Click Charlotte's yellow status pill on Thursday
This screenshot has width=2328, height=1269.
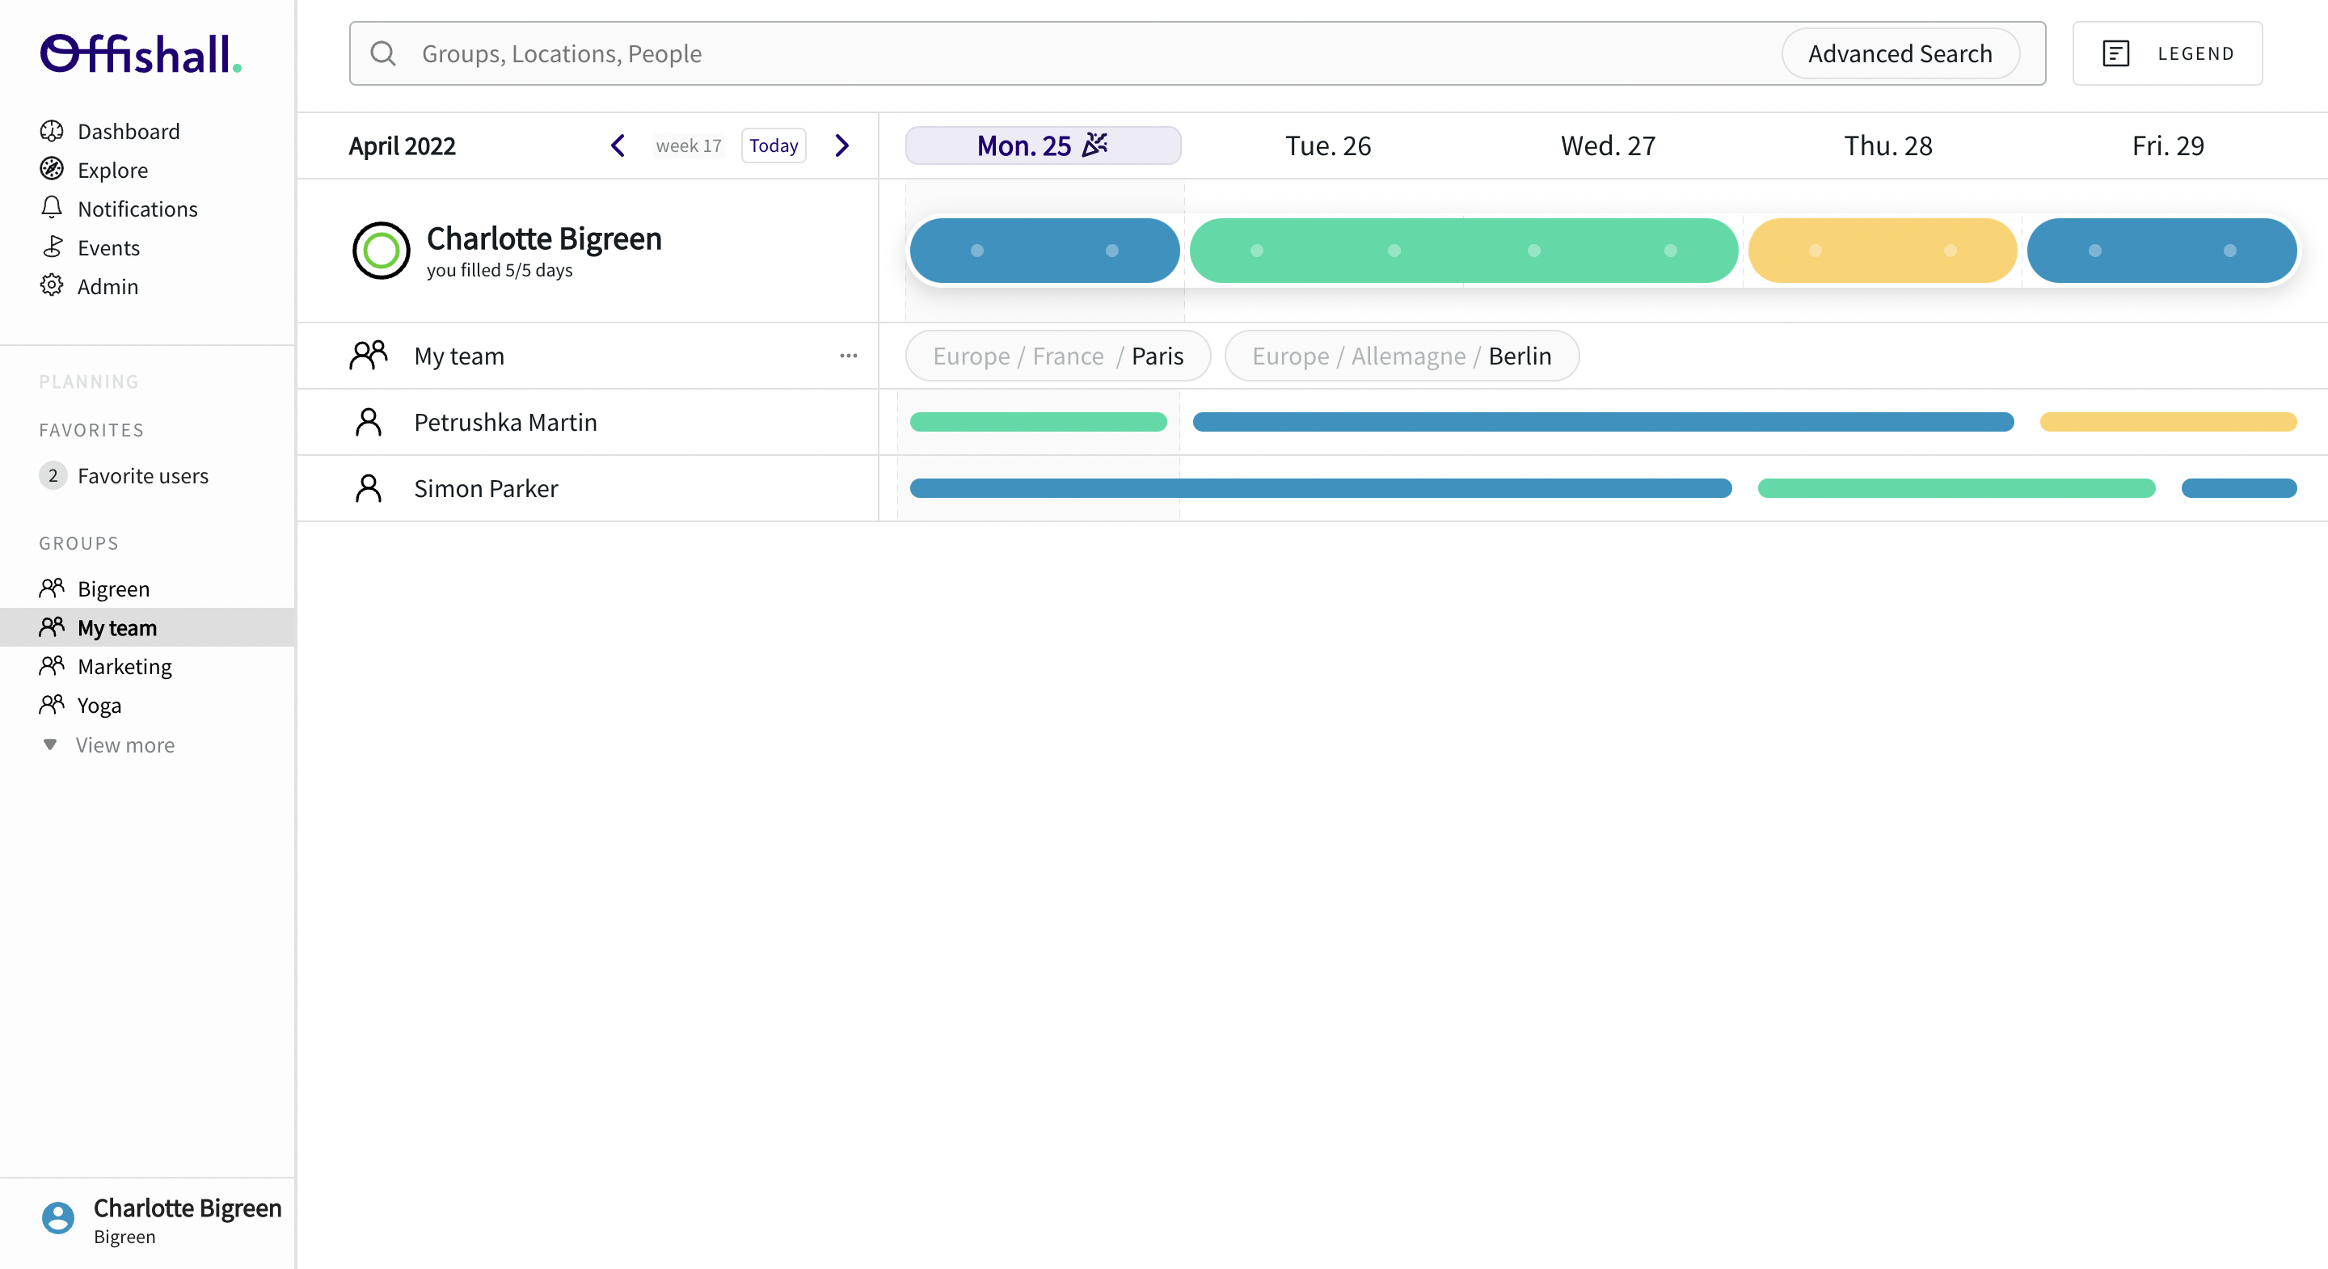point(1883,251)
